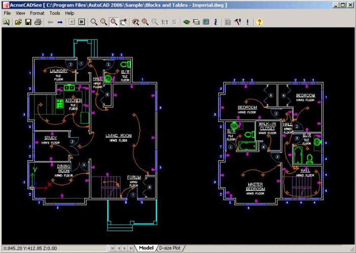This screenshot has height=253, width=356.
Task: Select the pan hand tool
Action: pos(123,22)
